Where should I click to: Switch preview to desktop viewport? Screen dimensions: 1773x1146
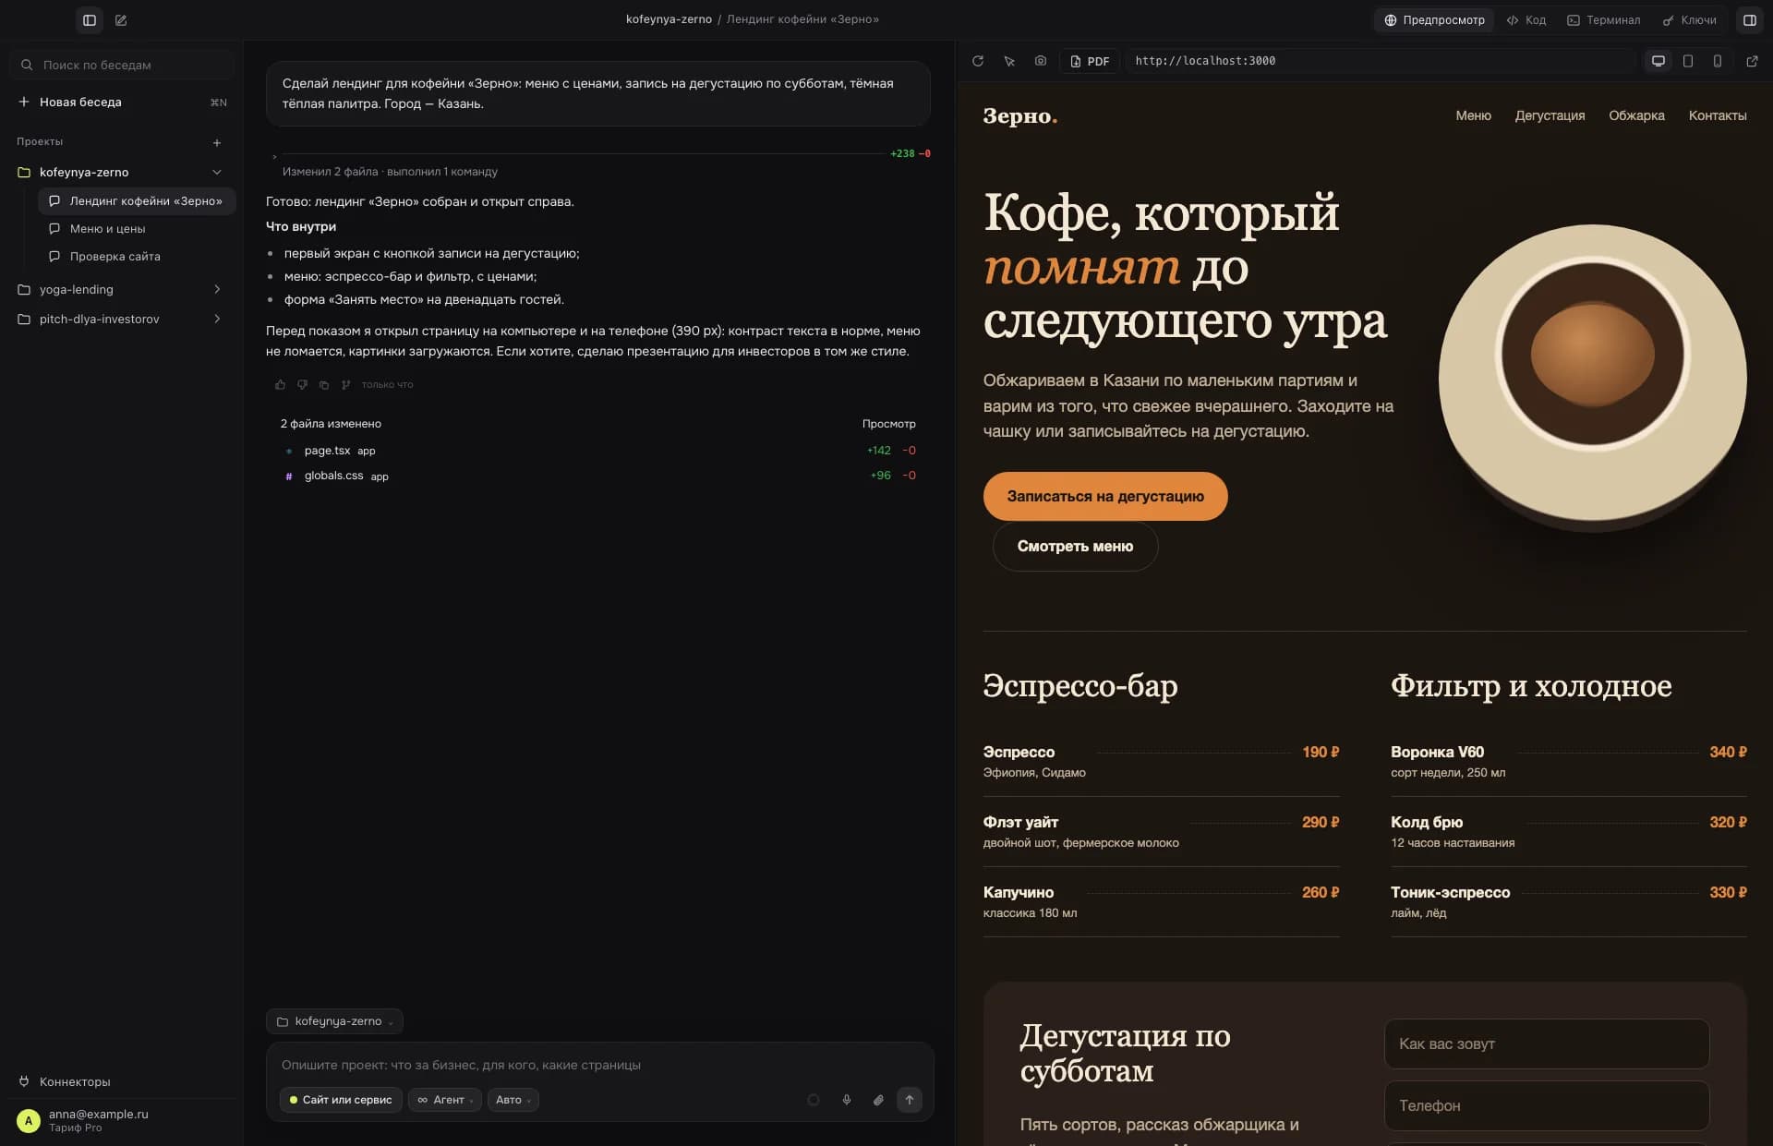(x=1658, y=61)
